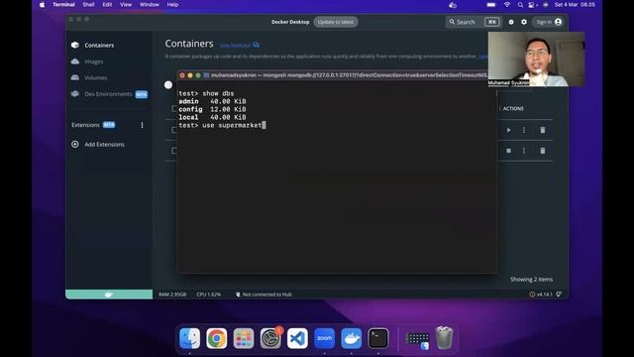Open the Extensions three-dot menu

pos(142,125)
